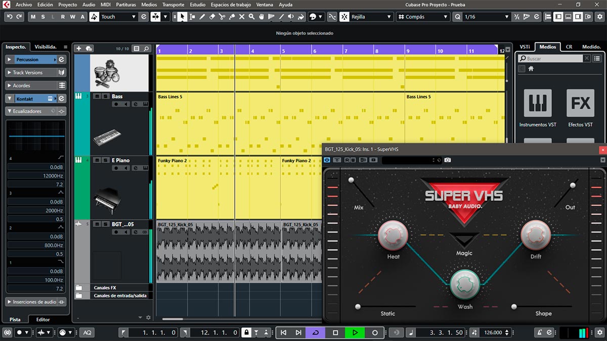Select the Split scissors tool
This screenshot has width=607, height=341.
pos(222,17)
